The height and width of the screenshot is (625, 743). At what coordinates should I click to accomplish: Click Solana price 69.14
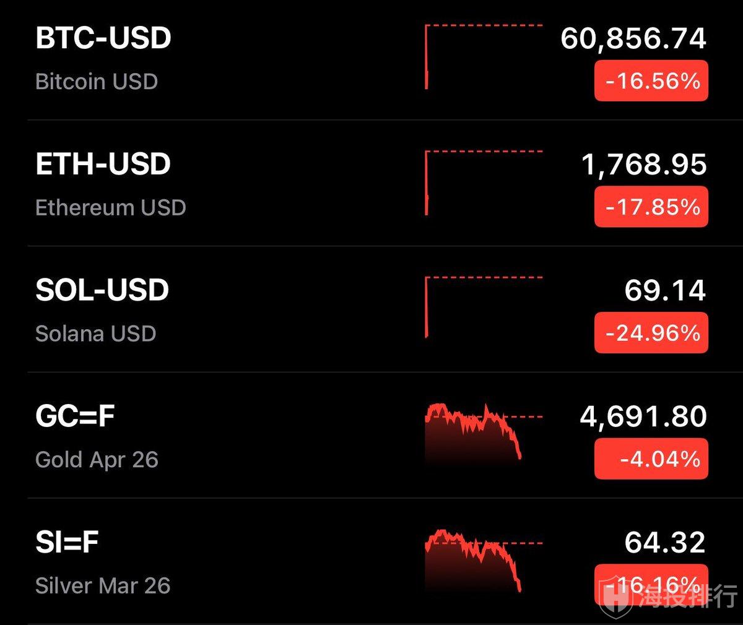point(664,290)
